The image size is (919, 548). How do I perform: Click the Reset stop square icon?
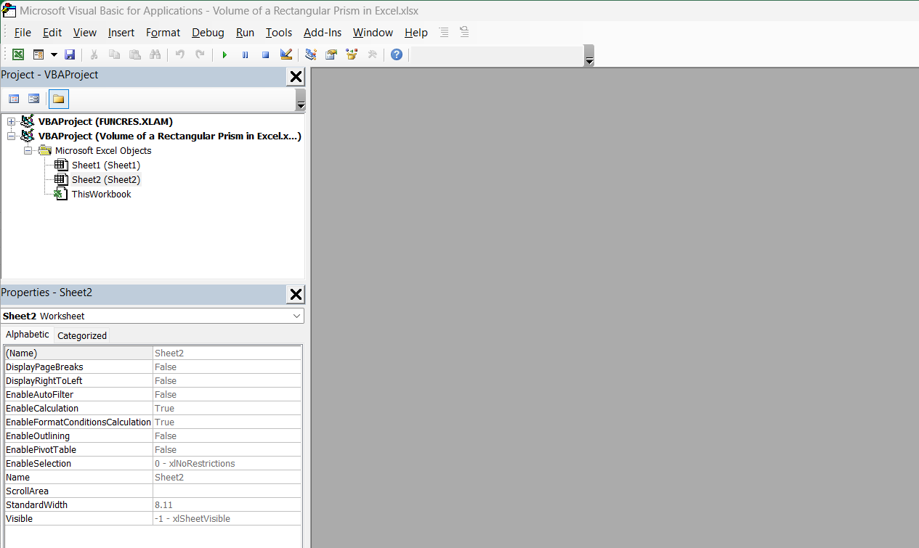(x=265, y=54)
